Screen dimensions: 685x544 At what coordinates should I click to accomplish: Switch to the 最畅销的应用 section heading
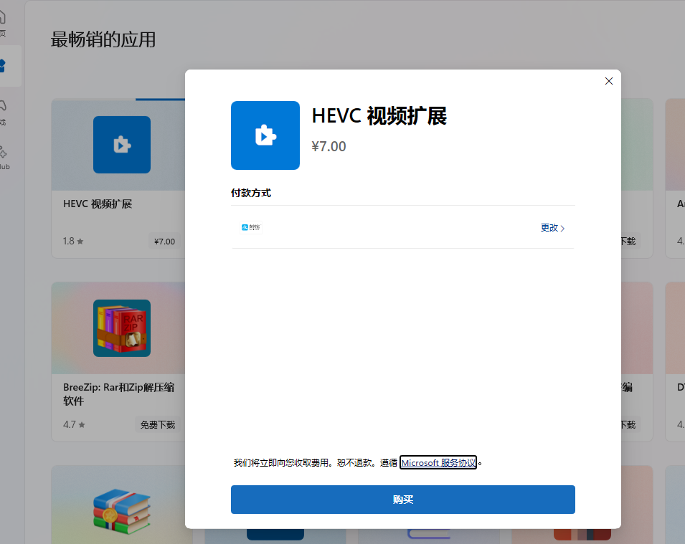103,41
